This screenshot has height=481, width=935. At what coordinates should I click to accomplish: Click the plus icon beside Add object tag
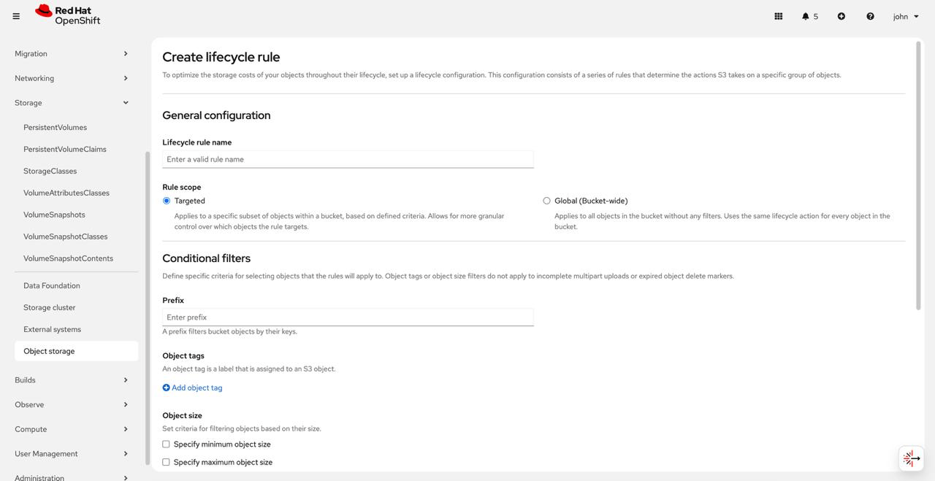point(166,388)
